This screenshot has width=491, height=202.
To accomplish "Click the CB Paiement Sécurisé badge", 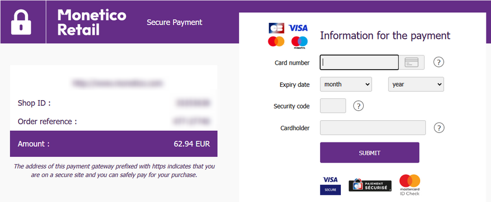I will click(370, 186).
